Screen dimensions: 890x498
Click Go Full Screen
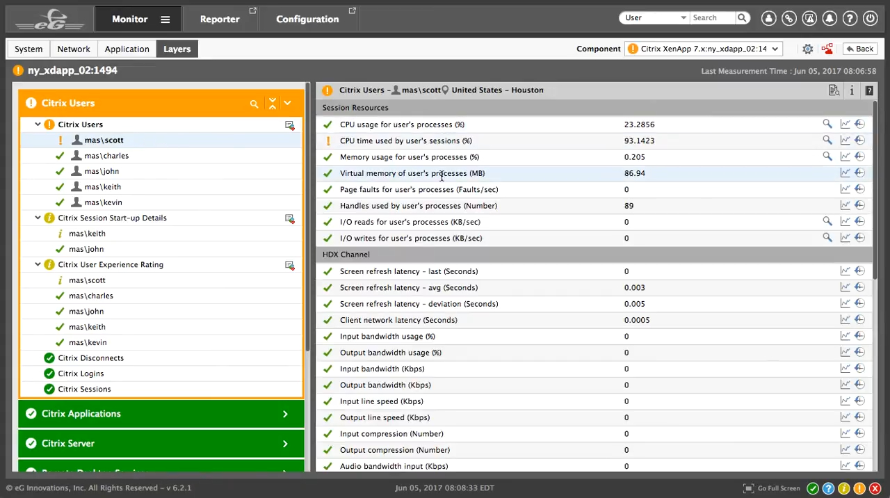772,488
